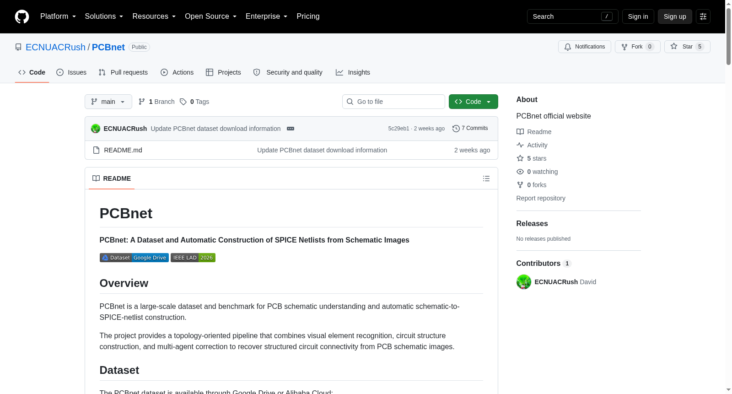Switch to the Projects tab
This screenshot has width=732, height=394.
pos(223,72)
